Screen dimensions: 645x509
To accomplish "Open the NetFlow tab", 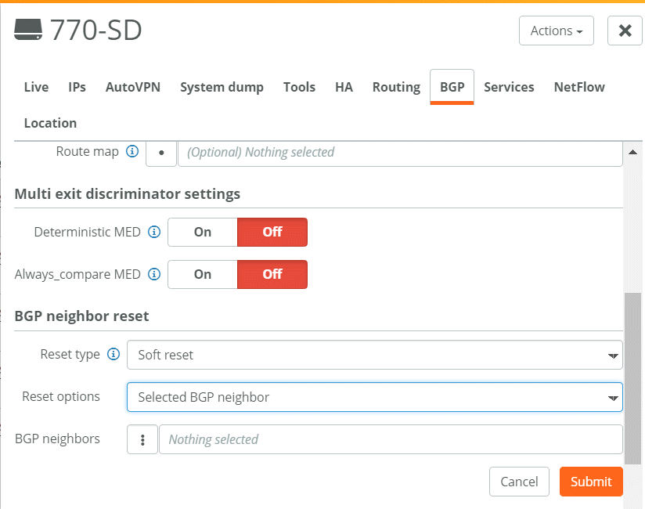I will [579, 87].
